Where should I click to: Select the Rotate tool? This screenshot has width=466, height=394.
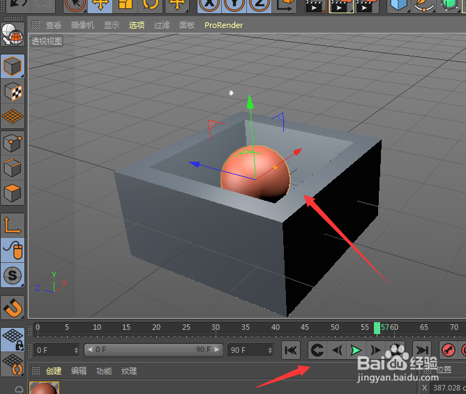pyautogui.click(x=150, y=6)
